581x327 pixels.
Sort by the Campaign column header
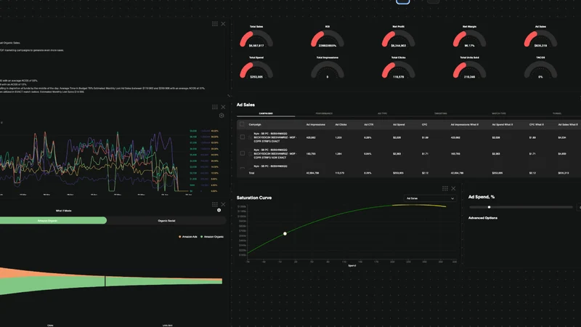255,124
